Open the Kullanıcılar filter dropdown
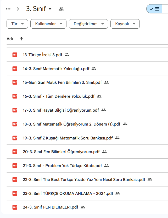Image resolution: width=168 pixels, height=218 pixels. (48, 24)
